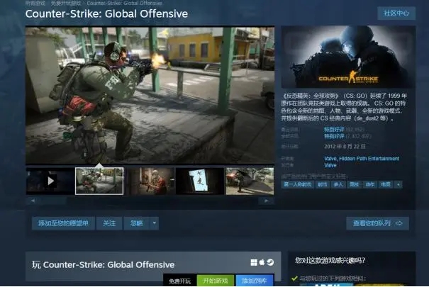Viewport: 429px width, 287px height.
Task: Click the game description paragraph mentioning CS: GO
Action: coord(344,107)
